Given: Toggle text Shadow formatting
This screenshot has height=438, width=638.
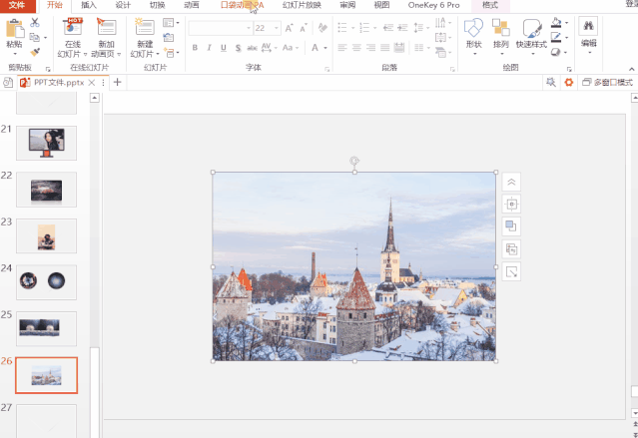Looking at the screenshot, I should click(238, 48).
